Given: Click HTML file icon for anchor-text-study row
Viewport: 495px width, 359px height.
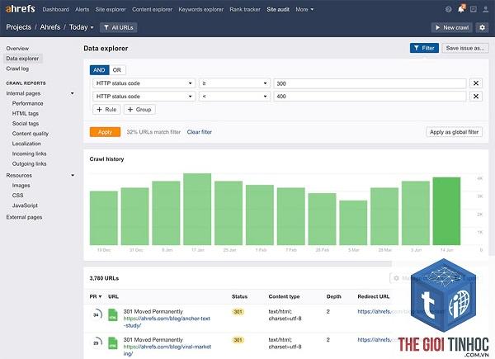Looking at the screenshot, I should coord(113,314).
